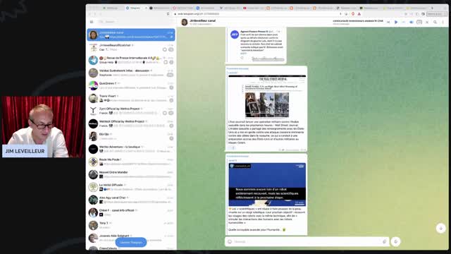Open the Telegram hamburger menu
Image resolution: width=451 pixels, height=254 pixels.
click(x=92, y=22)
